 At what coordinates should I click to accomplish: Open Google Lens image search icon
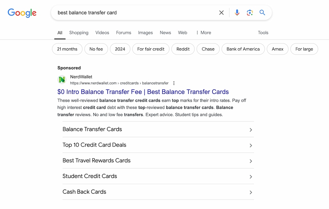coord(250,12)
